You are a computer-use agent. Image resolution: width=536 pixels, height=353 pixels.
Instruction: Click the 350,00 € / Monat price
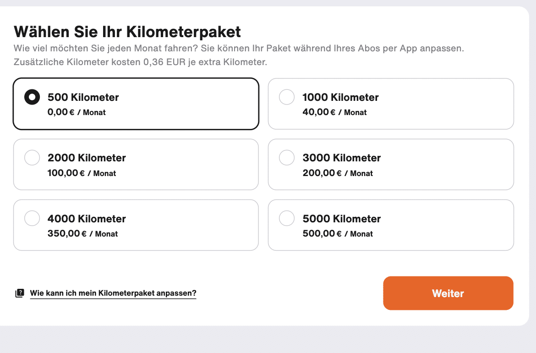82,234
